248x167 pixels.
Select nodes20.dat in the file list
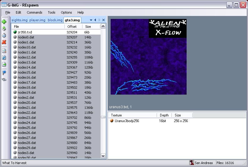(56, 103)
